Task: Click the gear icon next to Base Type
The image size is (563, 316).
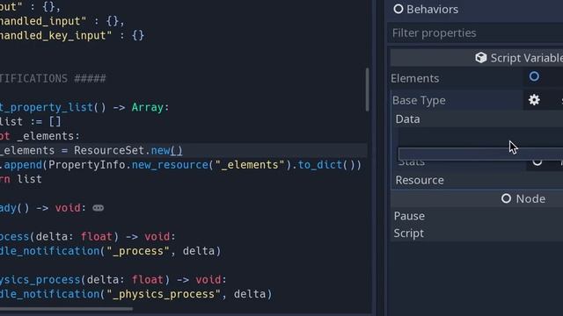Action: (x=534, y=99)
